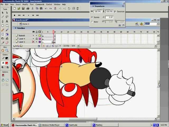Click Scene 1 breadcrumb
Viewport: 169px width, 127px height.
tap(24, 24)
